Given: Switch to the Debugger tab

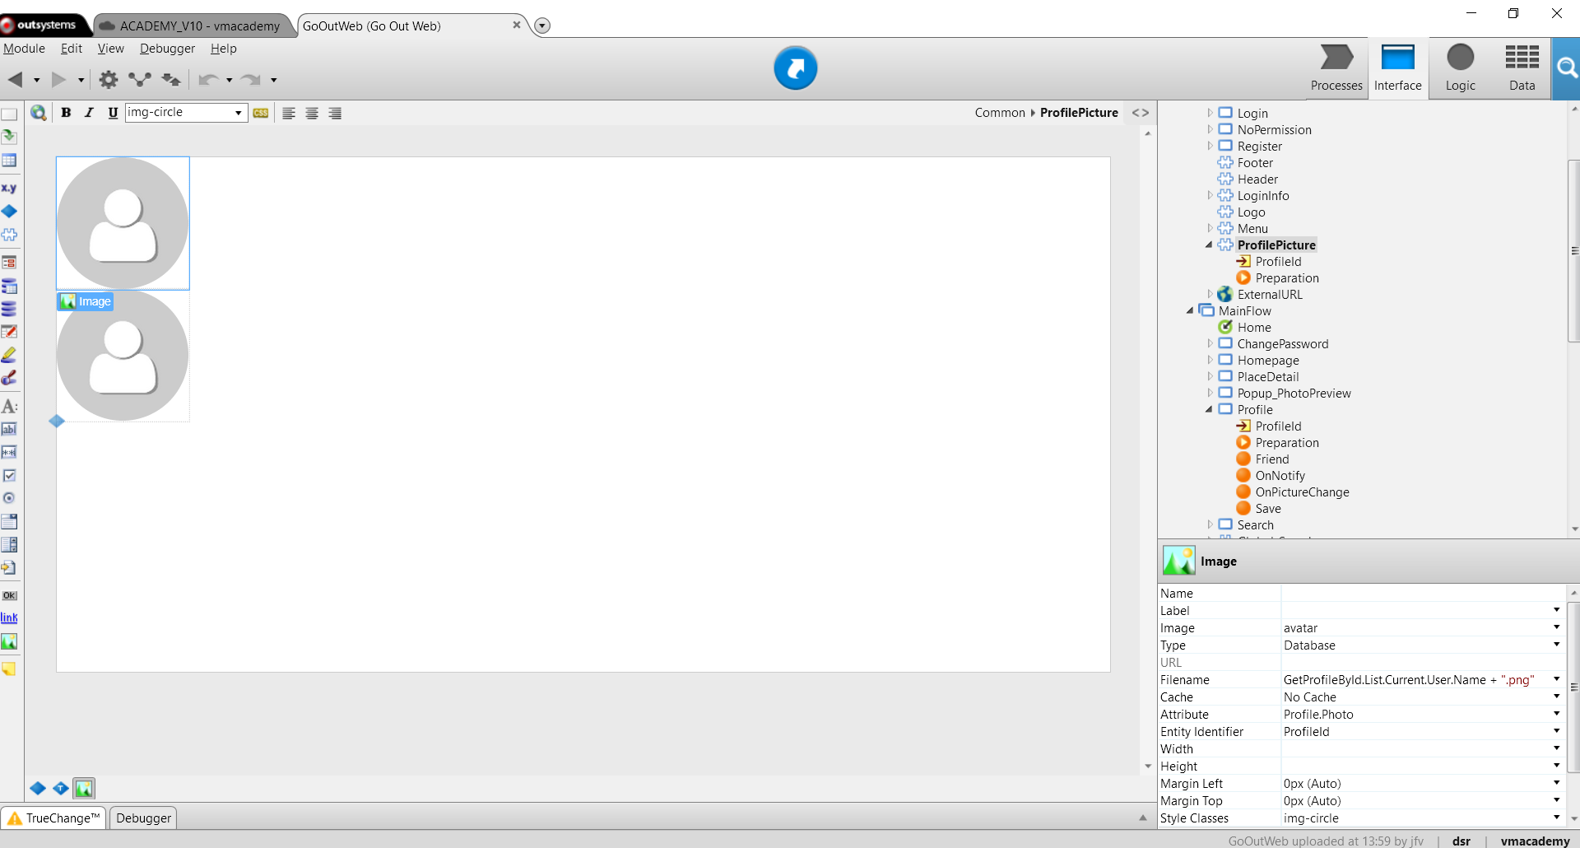Looking at the screenshot, I should point(142,818).
